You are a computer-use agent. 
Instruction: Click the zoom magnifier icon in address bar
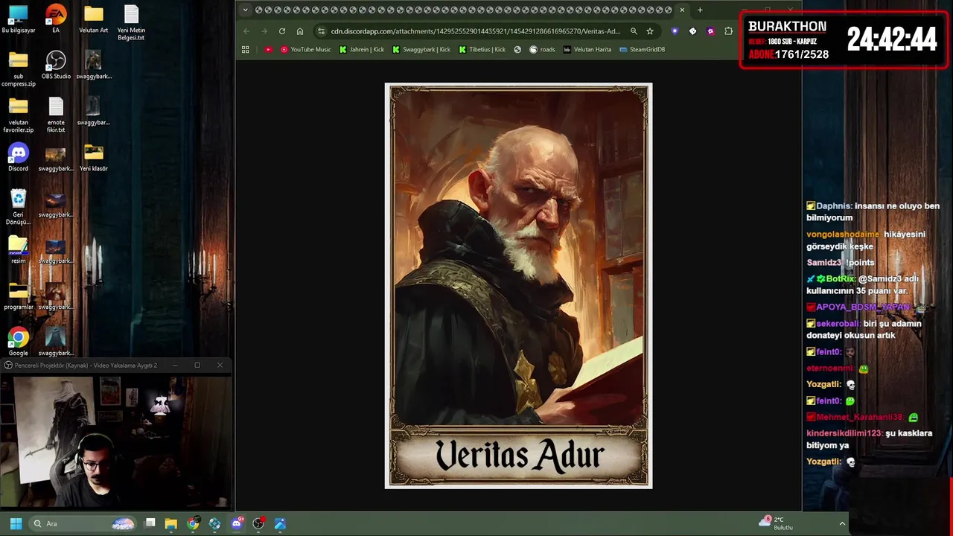634,31
